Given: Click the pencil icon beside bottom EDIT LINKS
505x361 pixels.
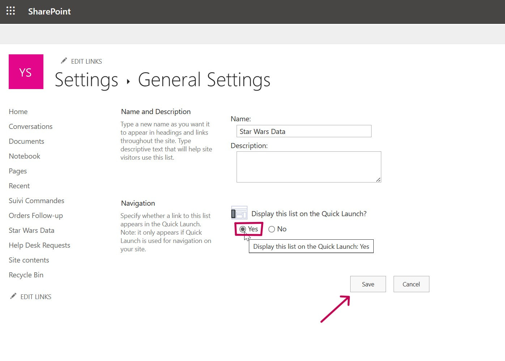Looking at the screenshot, I should [x=13, y=296].
